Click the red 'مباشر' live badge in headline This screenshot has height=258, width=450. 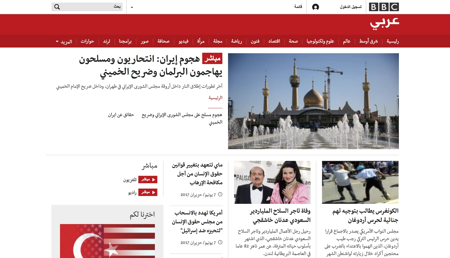pyautogui.click(x=212, y=59)
